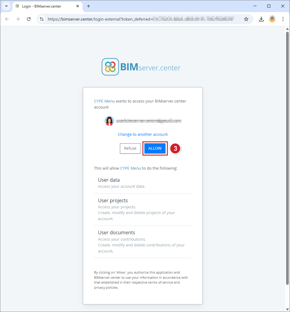Open the CYPE Menu link at top
This screenshot has height=312, width=290.
click(x=104, y=101)
